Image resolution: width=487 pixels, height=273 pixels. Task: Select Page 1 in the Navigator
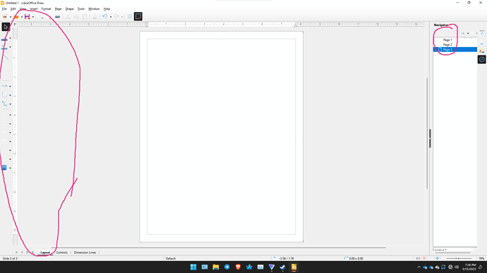click(447, 40)
